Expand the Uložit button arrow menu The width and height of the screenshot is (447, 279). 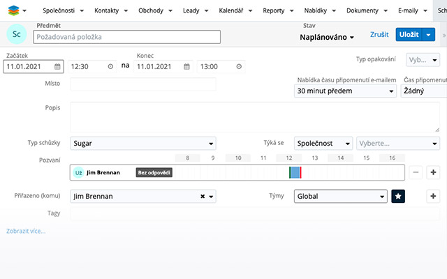click(429, 34)
